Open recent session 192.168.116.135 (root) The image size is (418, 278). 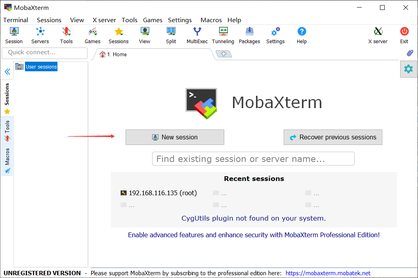click(159, 193)
